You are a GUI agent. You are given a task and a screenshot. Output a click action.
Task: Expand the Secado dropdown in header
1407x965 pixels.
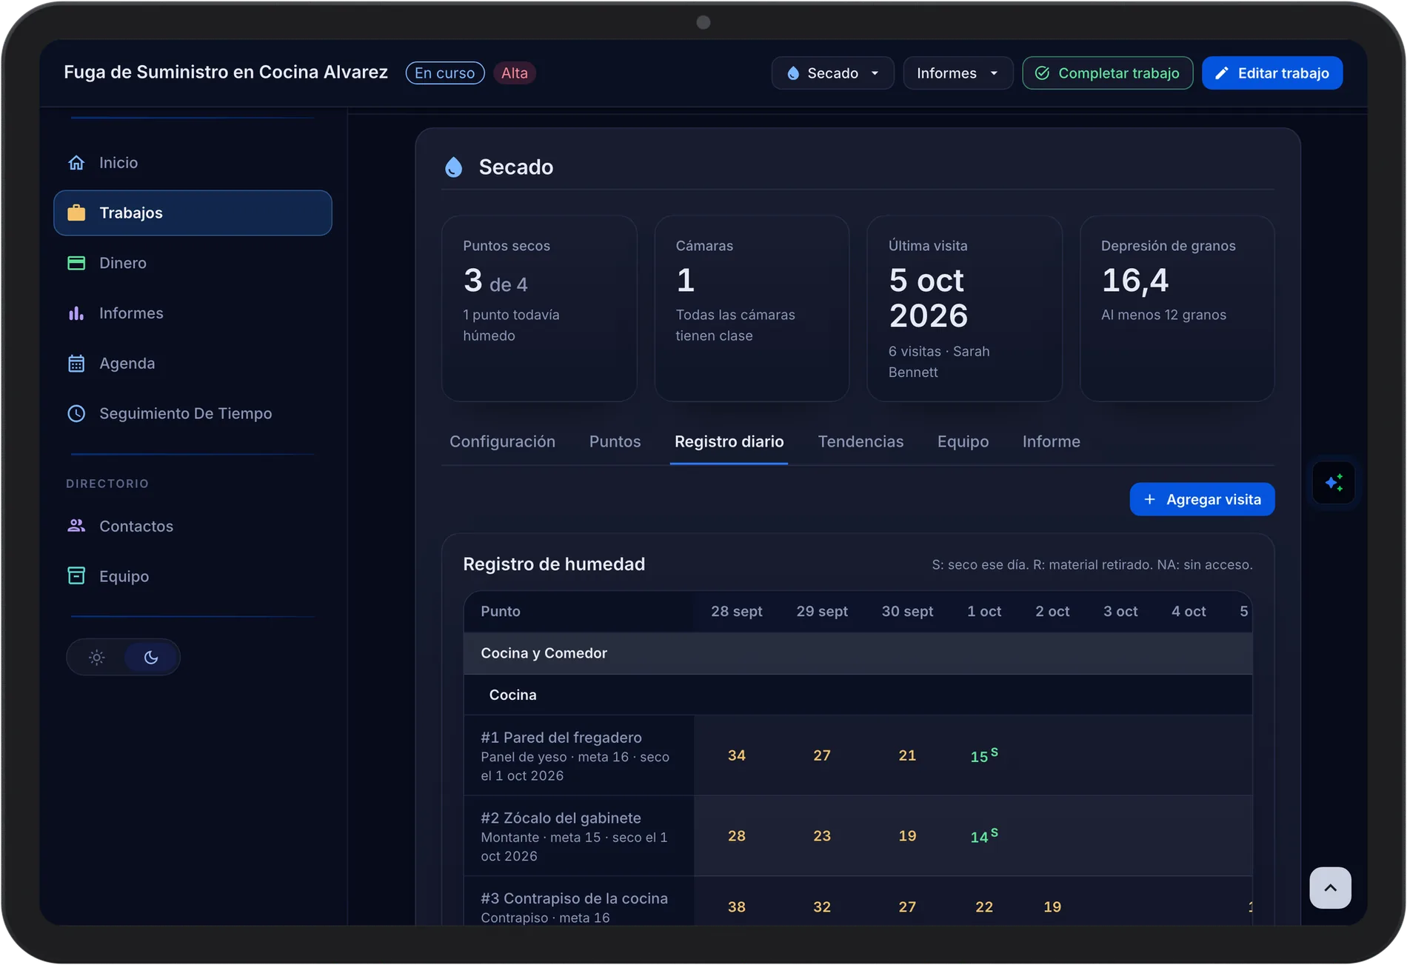pos(833,73)
